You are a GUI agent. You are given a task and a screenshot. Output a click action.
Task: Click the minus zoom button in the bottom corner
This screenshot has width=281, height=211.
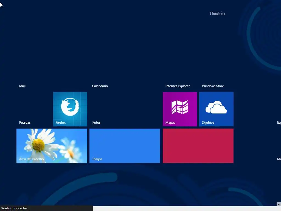(x=279, y=204)
